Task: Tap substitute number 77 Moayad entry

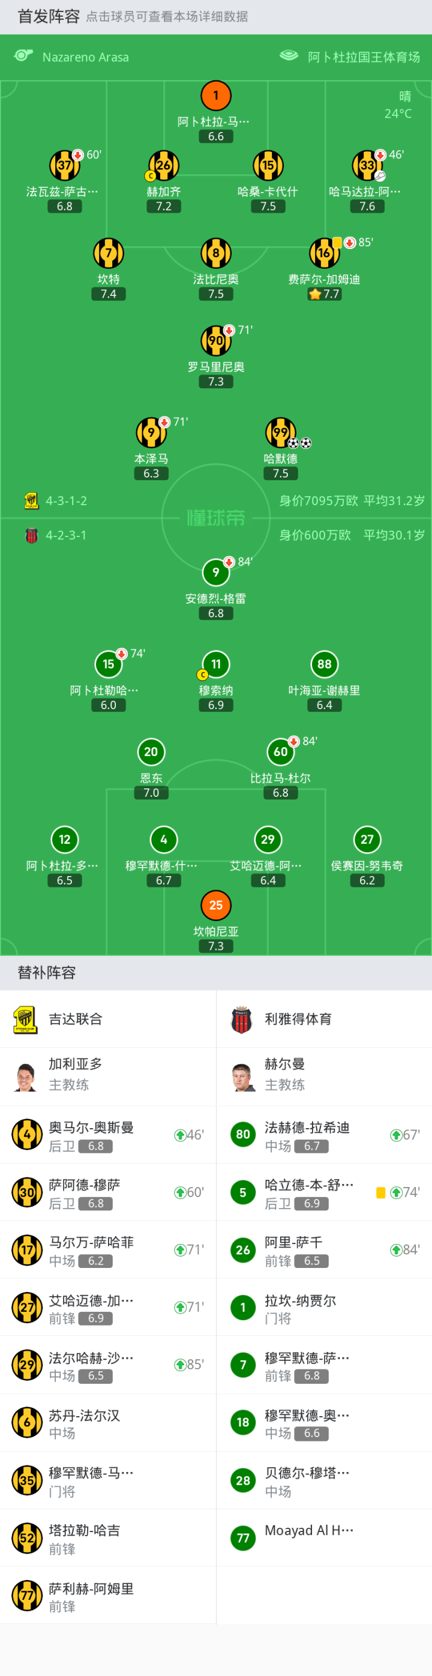Action: click(x=324, y=1537)
